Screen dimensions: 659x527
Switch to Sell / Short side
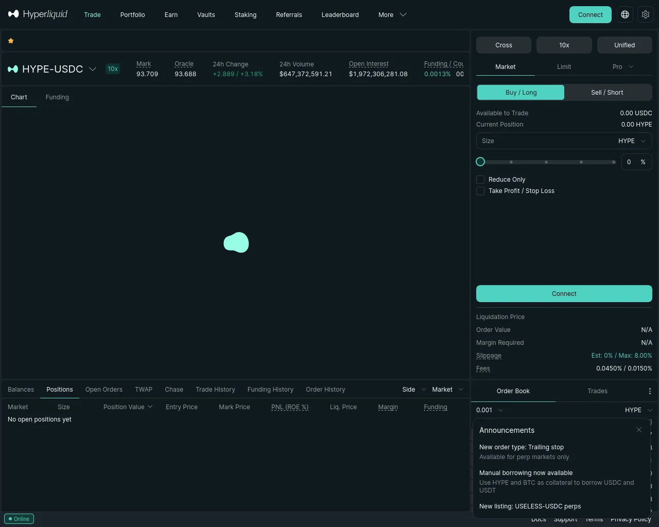[x=607, y=93]
